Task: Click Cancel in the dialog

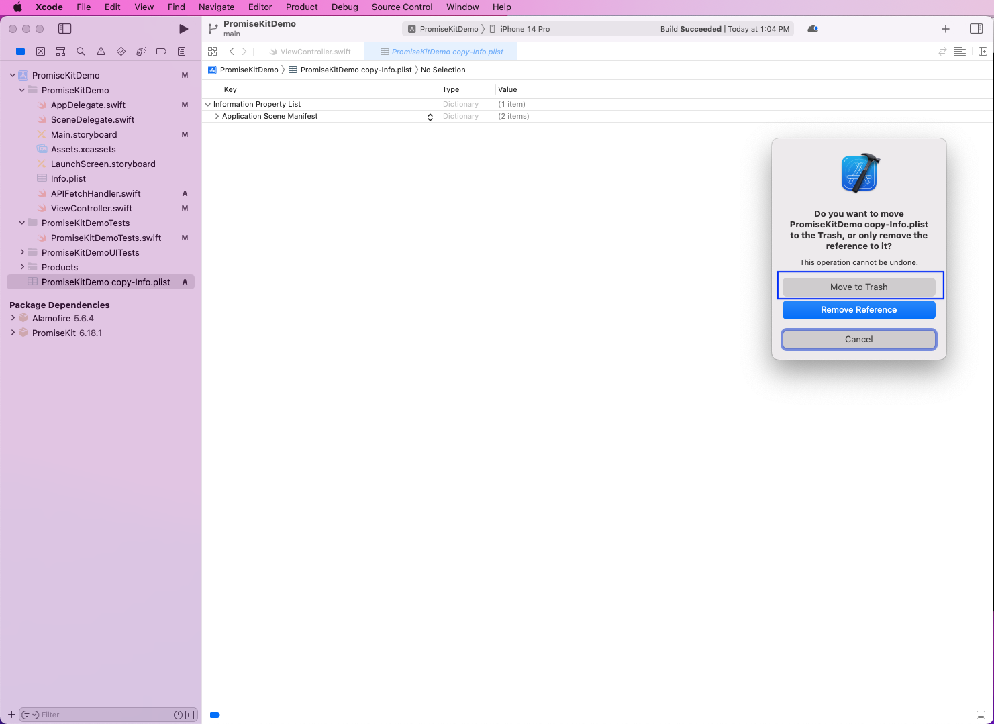Action: coord(859,339)
